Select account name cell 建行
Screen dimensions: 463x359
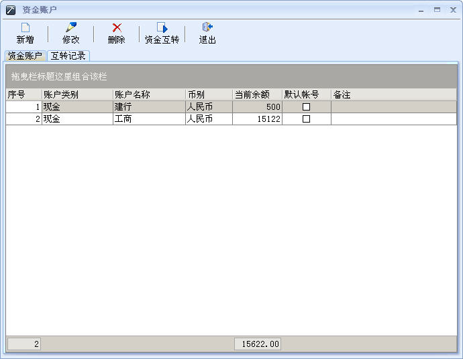(x=149, y=106)
